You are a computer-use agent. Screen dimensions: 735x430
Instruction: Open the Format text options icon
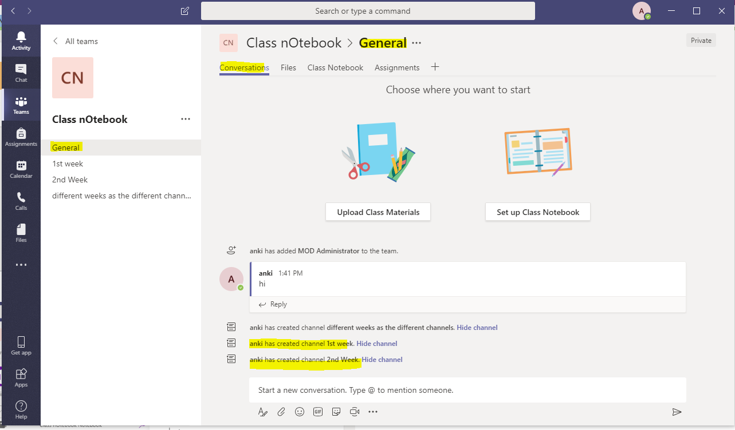pos(263,412)
